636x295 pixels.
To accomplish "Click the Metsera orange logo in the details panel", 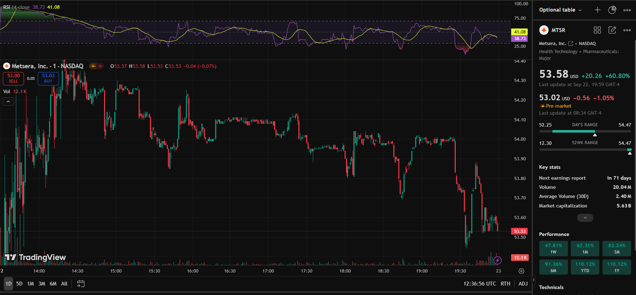I will (544, 30).
